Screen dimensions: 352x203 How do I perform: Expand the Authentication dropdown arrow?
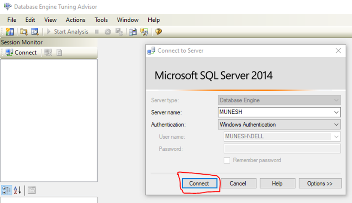point(336,124)
